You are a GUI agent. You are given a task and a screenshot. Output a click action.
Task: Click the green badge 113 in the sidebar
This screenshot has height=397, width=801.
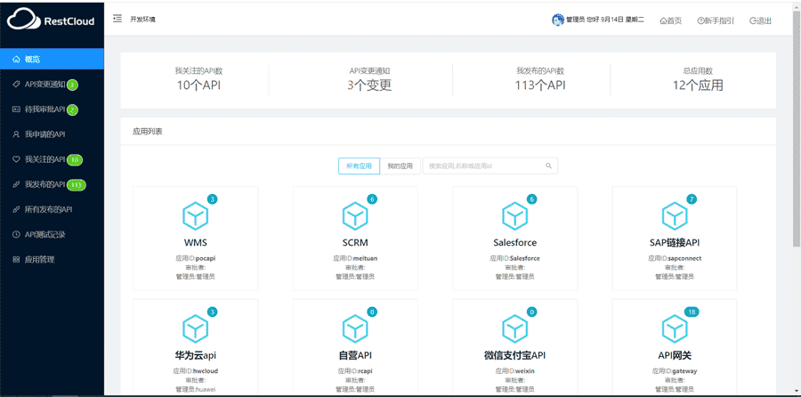coord(77,185)
